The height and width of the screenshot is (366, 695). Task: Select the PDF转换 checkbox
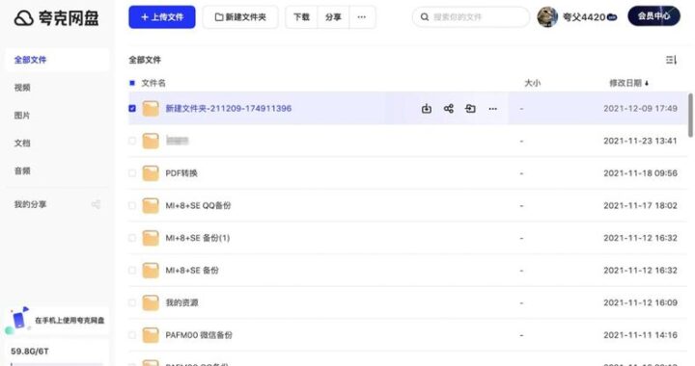coord(132,172)
